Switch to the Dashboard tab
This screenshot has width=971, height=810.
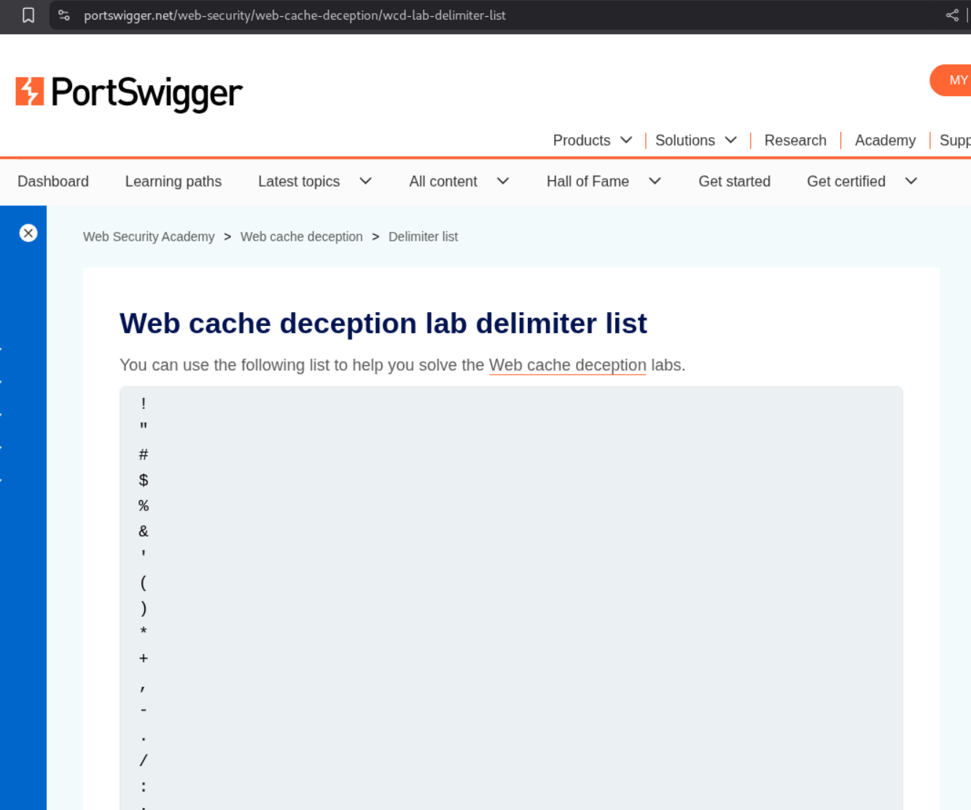tap(53, 182)
